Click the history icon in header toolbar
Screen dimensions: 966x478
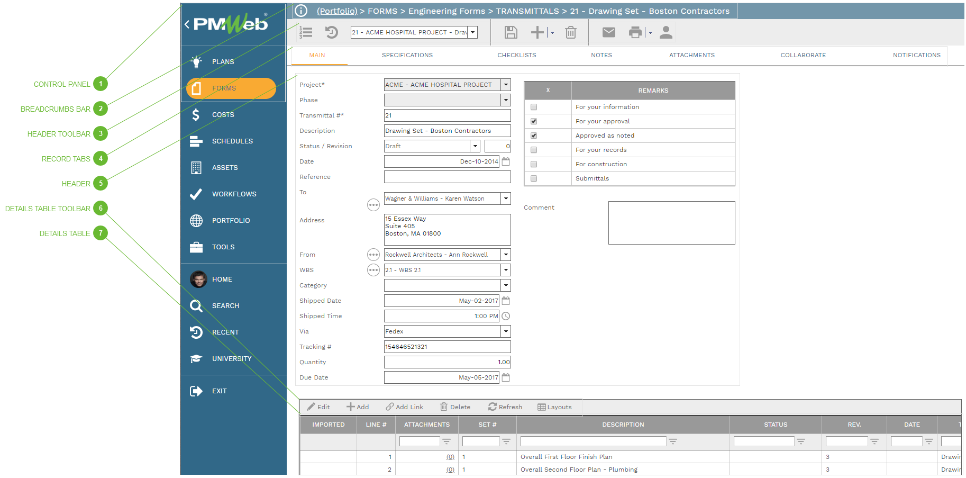point(331,32)
